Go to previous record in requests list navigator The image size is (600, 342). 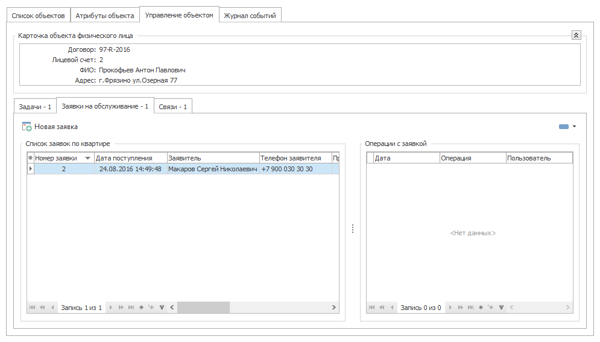(52, 307)
